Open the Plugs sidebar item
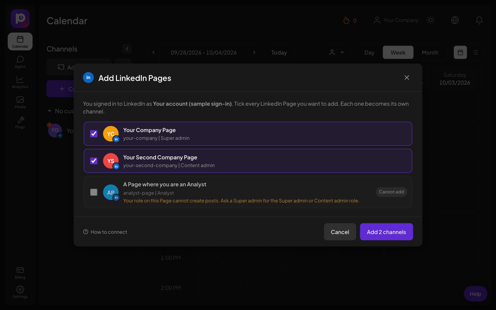496x310 pixels. 20,122
